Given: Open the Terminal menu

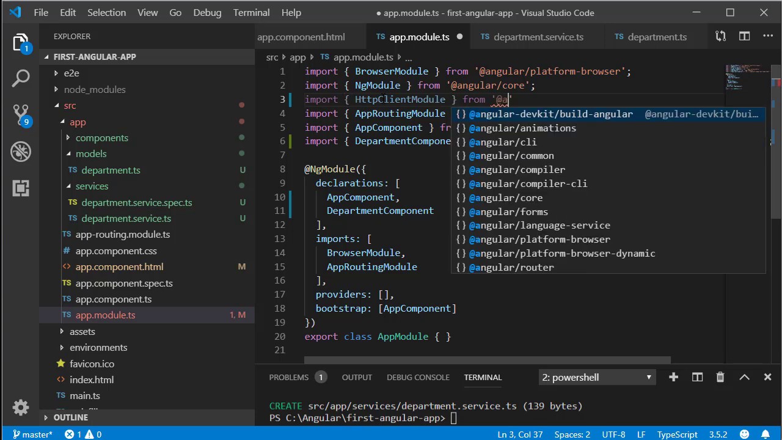Looking at the screenshot, I should (251, 12).
